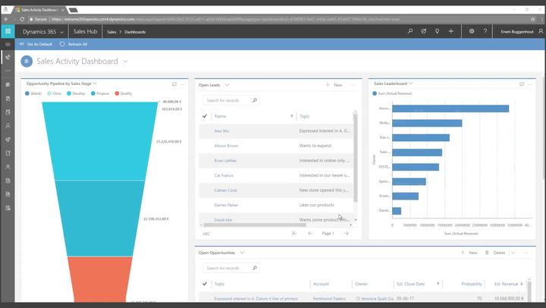This screenshot has height=308, width=546.
Task: Click the Open Leads search for records field
Action: (x=227, y=100)
